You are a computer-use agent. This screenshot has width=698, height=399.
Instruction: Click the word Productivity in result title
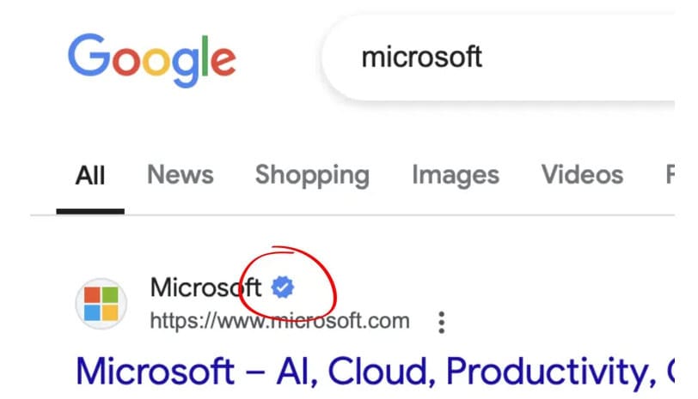point(551,372)
